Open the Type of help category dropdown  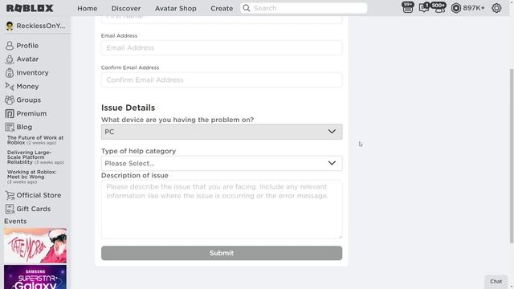(x=222, y=163)
